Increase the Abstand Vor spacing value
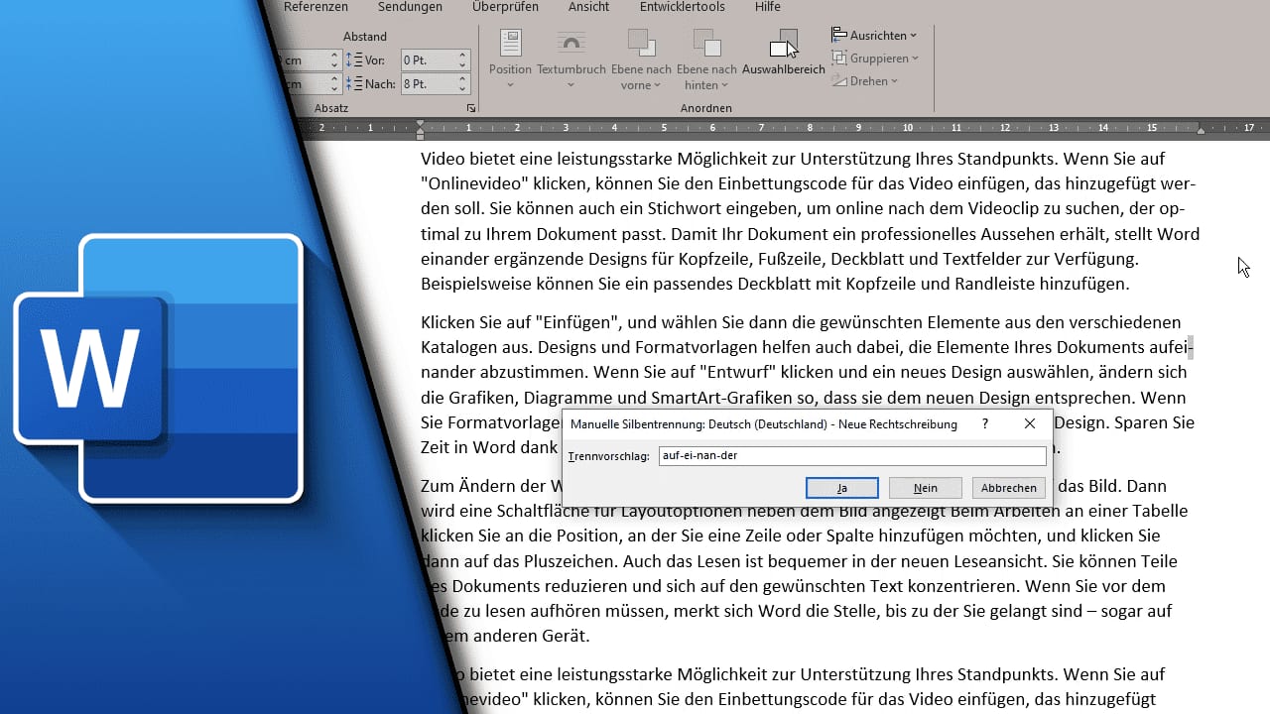Screen dimensions: 1270x714 (x=462, y=56)
